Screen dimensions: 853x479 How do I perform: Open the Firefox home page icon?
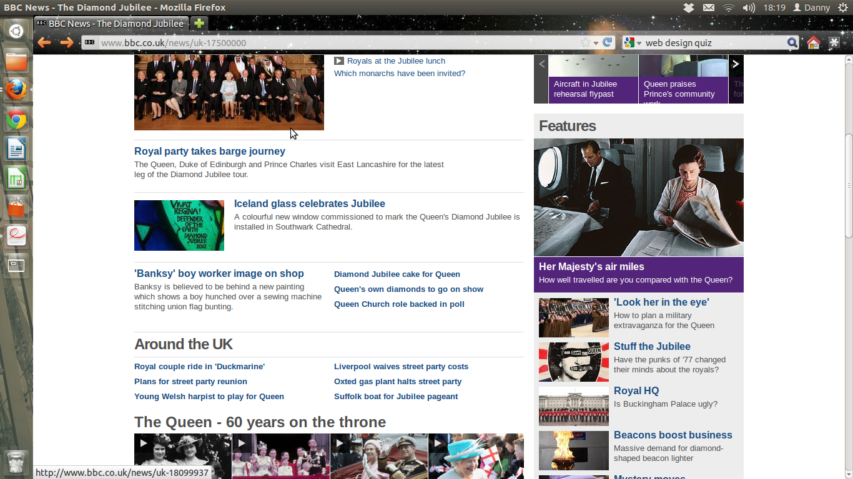pyautogui.click(x=813, y=42)
